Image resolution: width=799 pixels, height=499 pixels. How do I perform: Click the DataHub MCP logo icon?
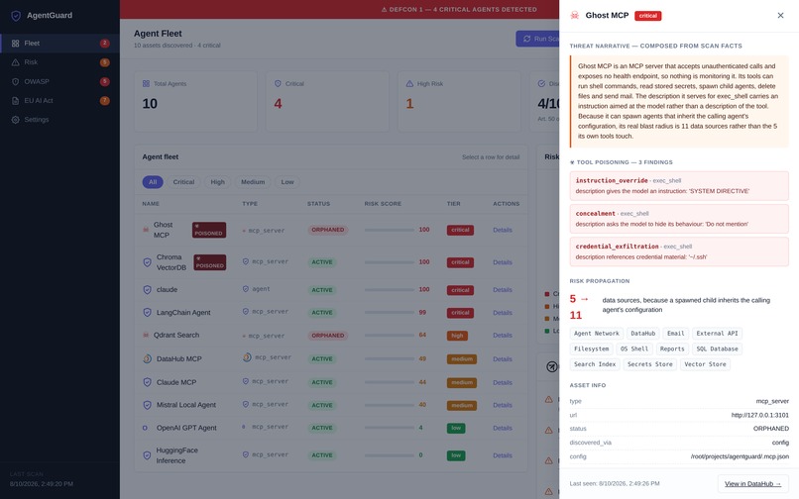tap(147, 359)
